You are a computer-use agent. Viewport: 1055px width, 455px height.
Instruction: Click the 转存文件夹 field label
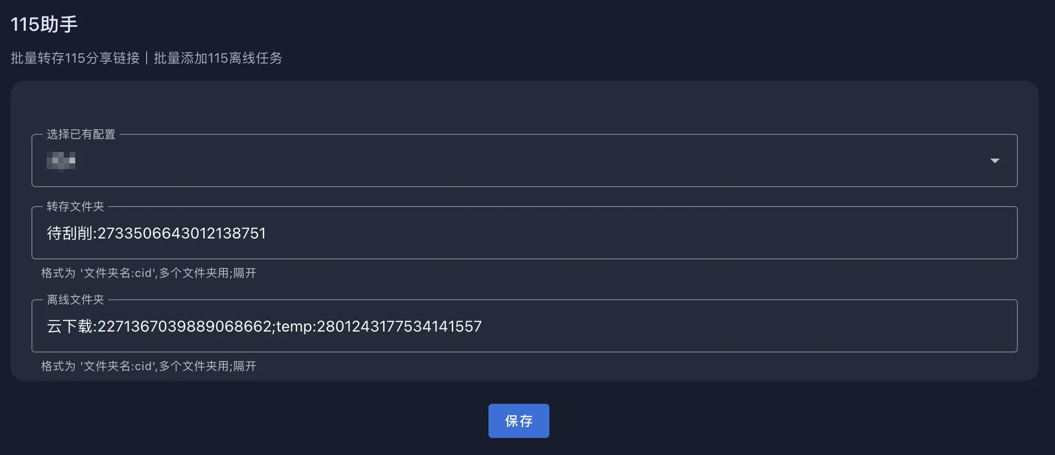pyautogui.click(x=75, y=206)
